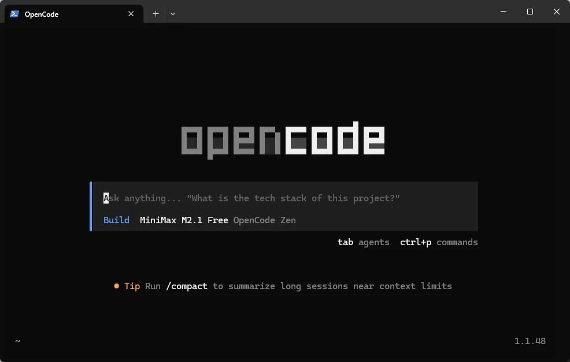The height and width of the screenshot is (362, 570).
Task: Close the terminal window
Action: point(557,12)
